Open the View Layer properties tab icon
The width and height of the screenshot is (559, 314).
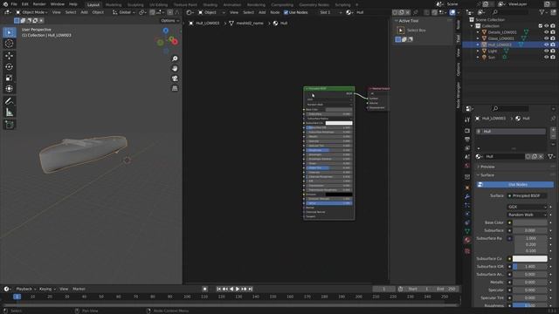467,147
